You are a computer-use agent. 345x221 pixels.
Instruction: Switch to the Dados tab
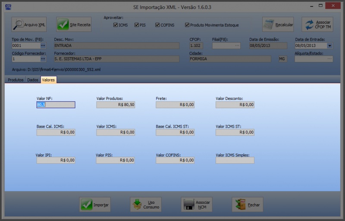tap(33, 80)
